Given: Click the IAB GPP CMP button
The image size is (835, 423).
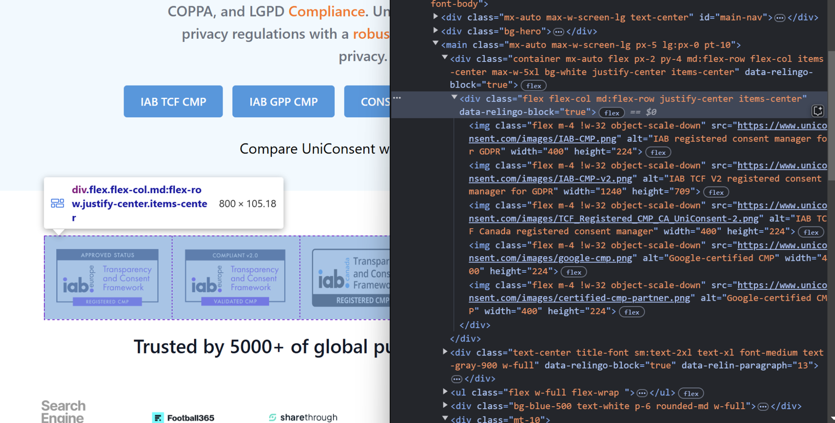Looking at the screenshot, I should (x=283, y=101).
